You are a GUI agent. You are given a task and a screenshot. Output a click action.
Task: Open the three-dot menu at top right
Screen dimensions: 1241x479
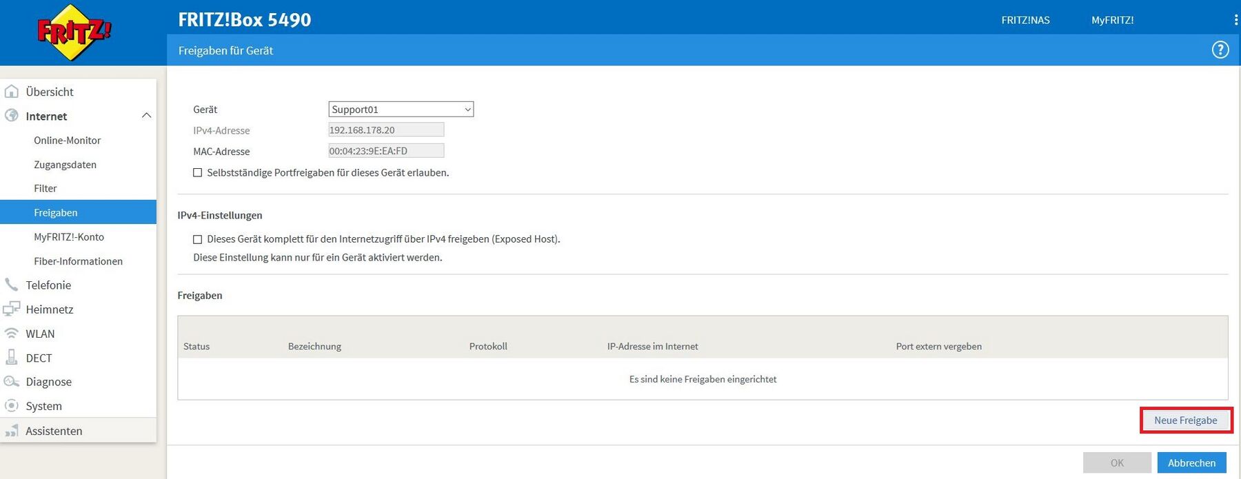(1235, 20)
